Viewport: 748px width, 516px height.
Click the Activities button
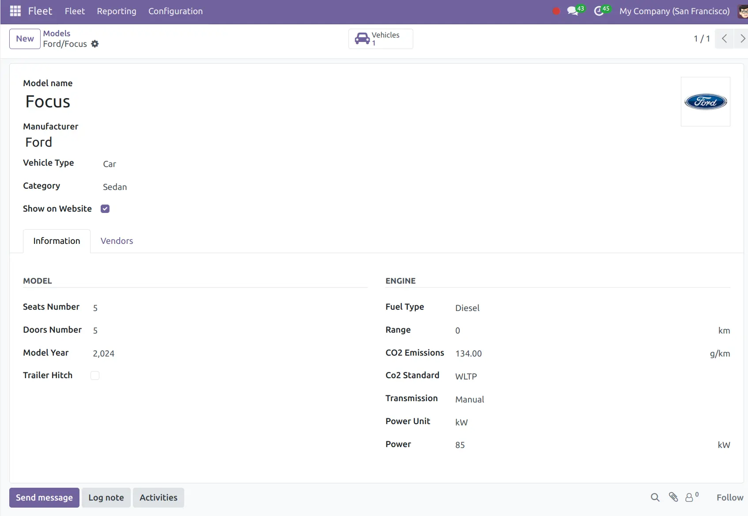point(159,498)
